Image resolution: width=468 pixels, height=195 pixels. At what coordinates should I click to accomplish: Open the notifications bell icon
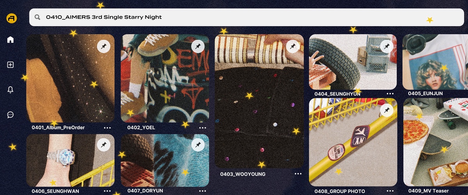point(11,90)
